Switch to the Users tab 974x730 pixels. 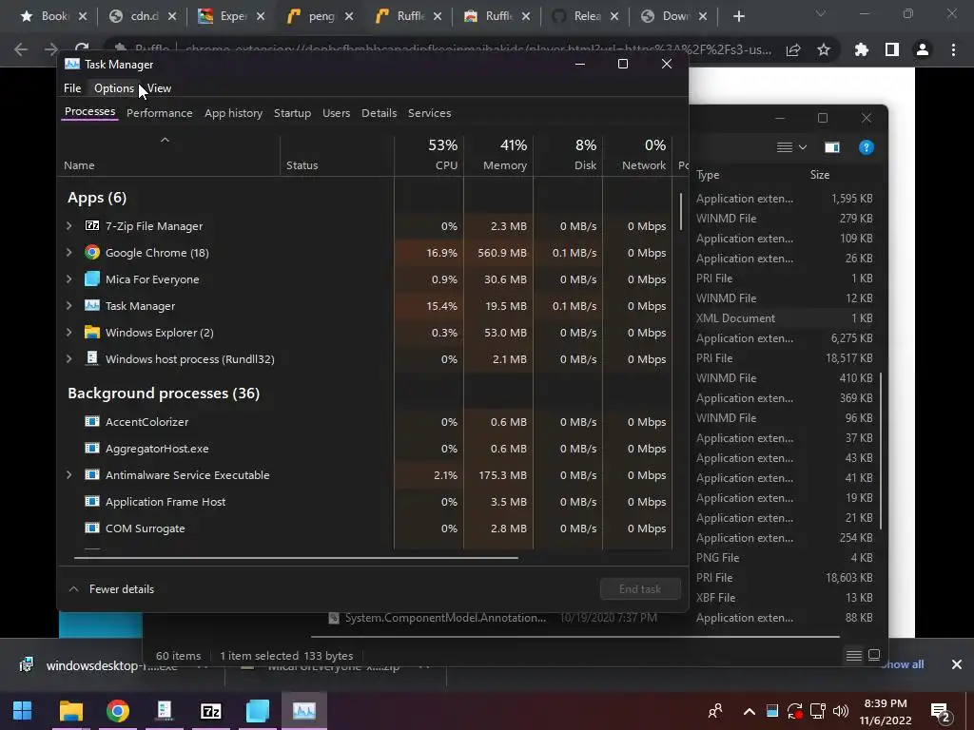point(336,113)
